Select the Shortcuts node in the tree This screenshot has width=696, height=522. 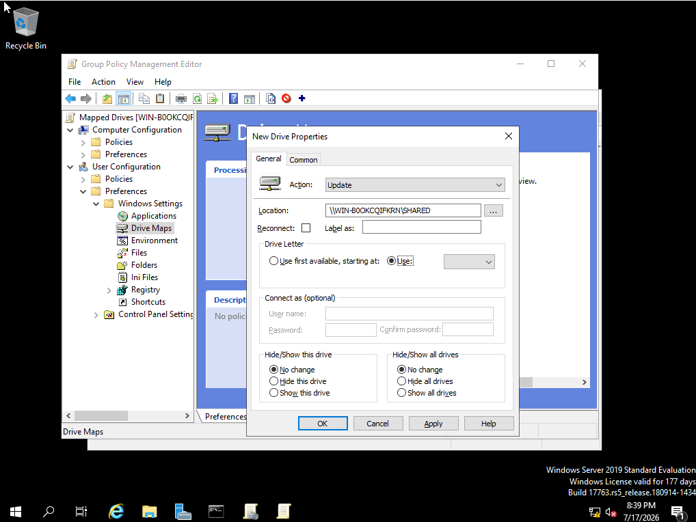coord(148,302)
